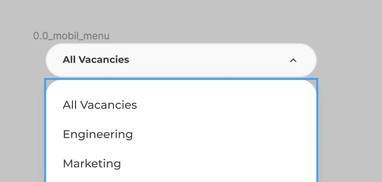This screenshot has height=182, width=382.
Task: Choose All Vacancies in the list
Action: click(100, 105)
